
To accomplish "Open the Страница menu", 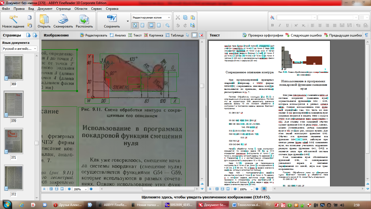I will (63, 8).
